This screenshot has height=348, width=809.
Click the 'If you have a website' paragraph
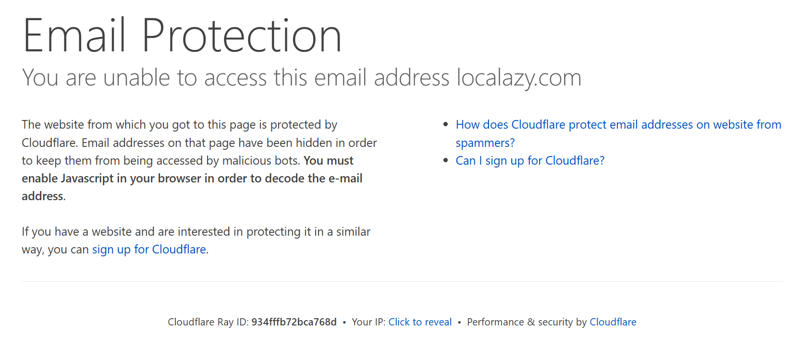(x=196, y=240)
